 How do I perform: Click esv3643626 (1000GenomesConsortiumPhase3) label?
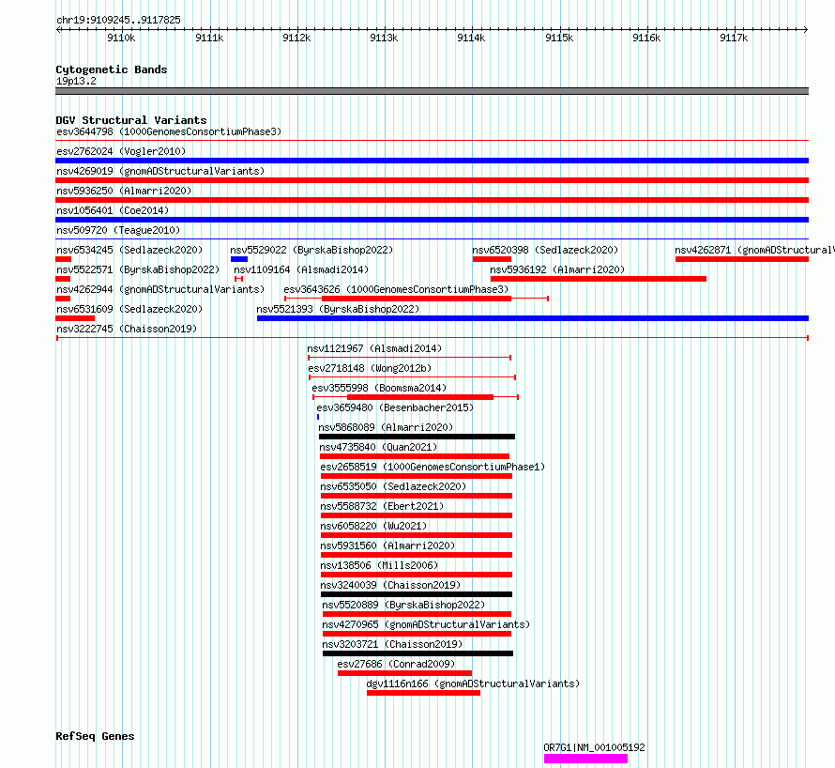[x=396, y=289]
